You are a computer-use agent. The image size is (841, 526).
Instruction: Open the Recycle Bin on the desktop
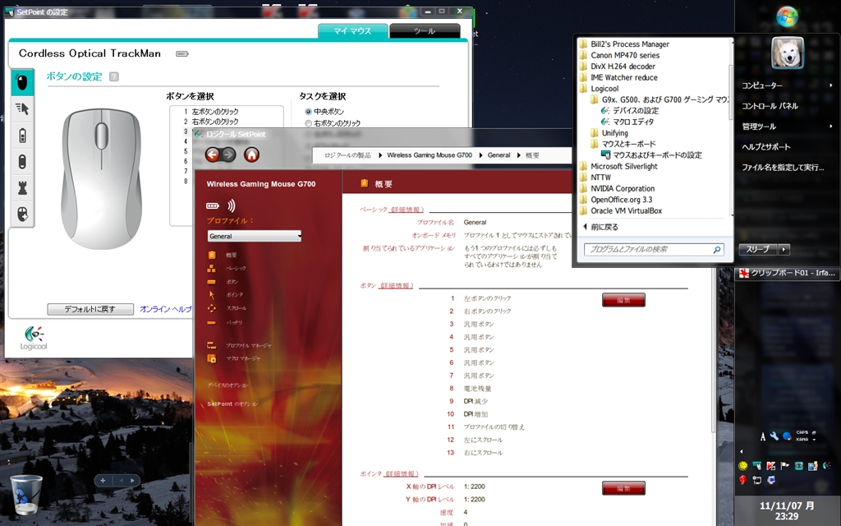click(x=25, y=494)
